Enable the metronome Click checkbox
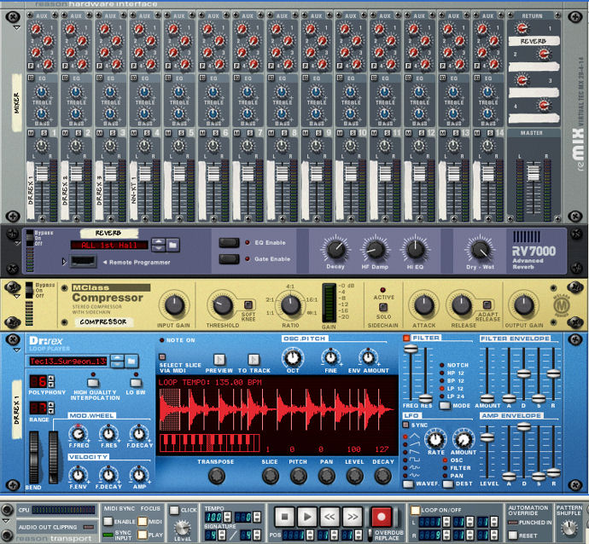589x544 pixels. (x=174, y=510)
